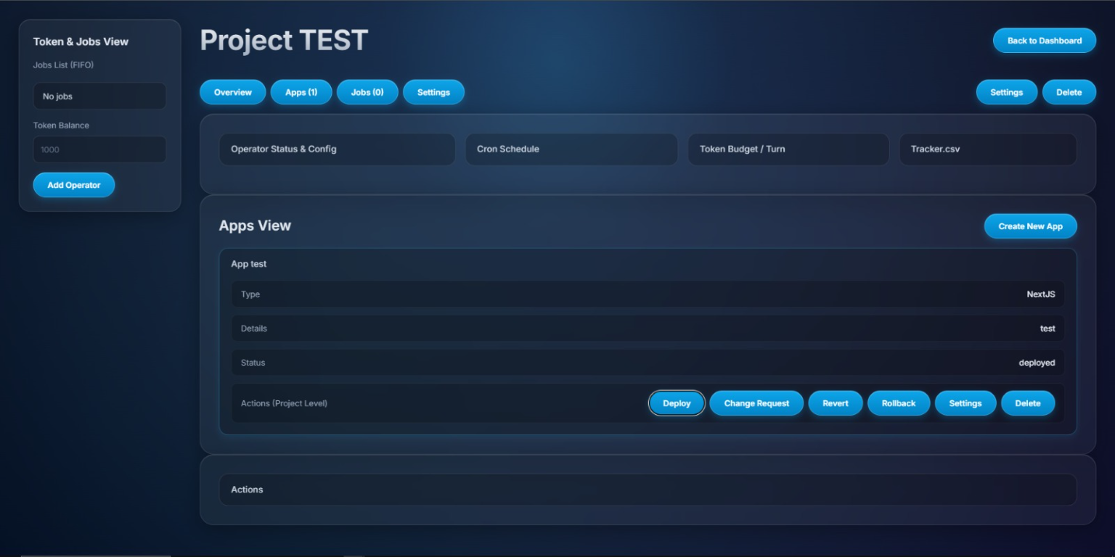Select the Token Budget / Turn card
The width and height of the screenshot is (1115, 557).
click(788, 149)
